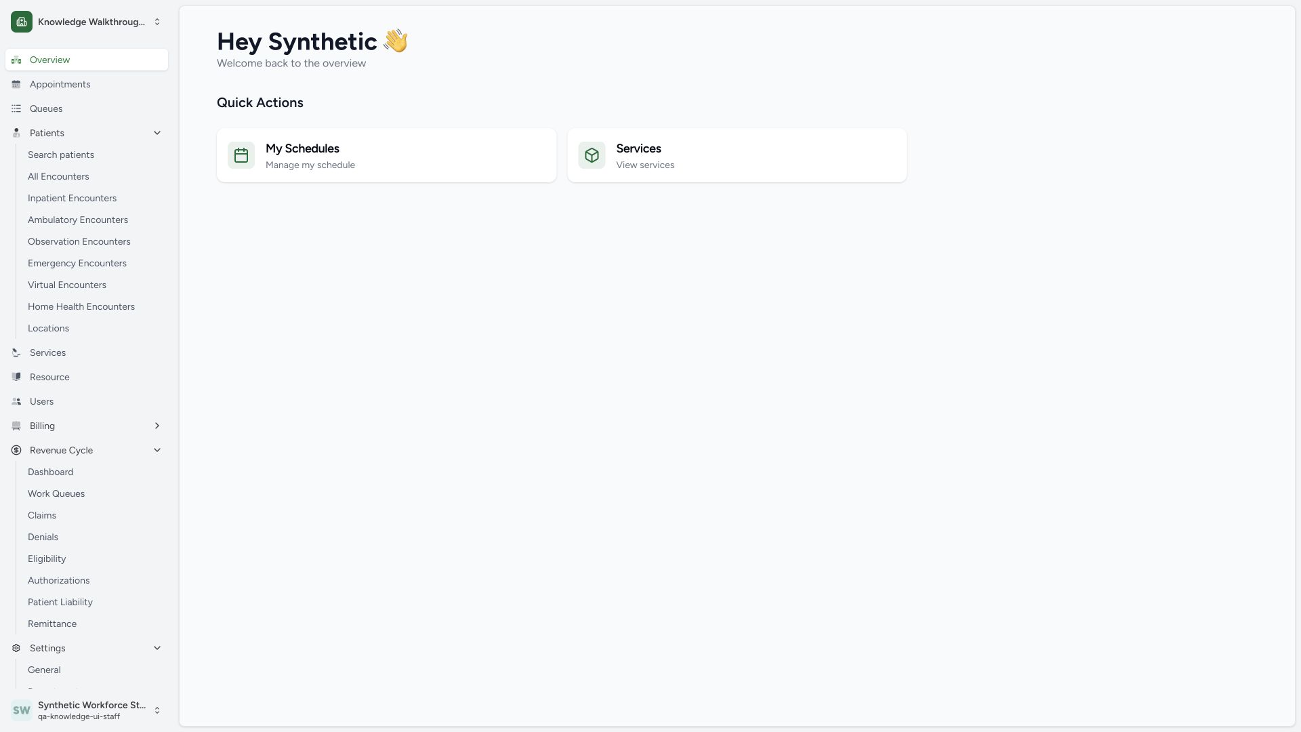Click the Billing icon in sidebar
The image size is (1301, 732).
point(16,426)
